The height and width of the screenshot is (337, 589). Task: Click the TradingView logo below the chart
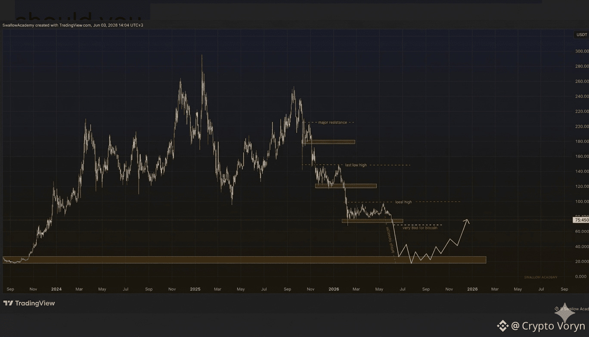(x=29, y=303)
